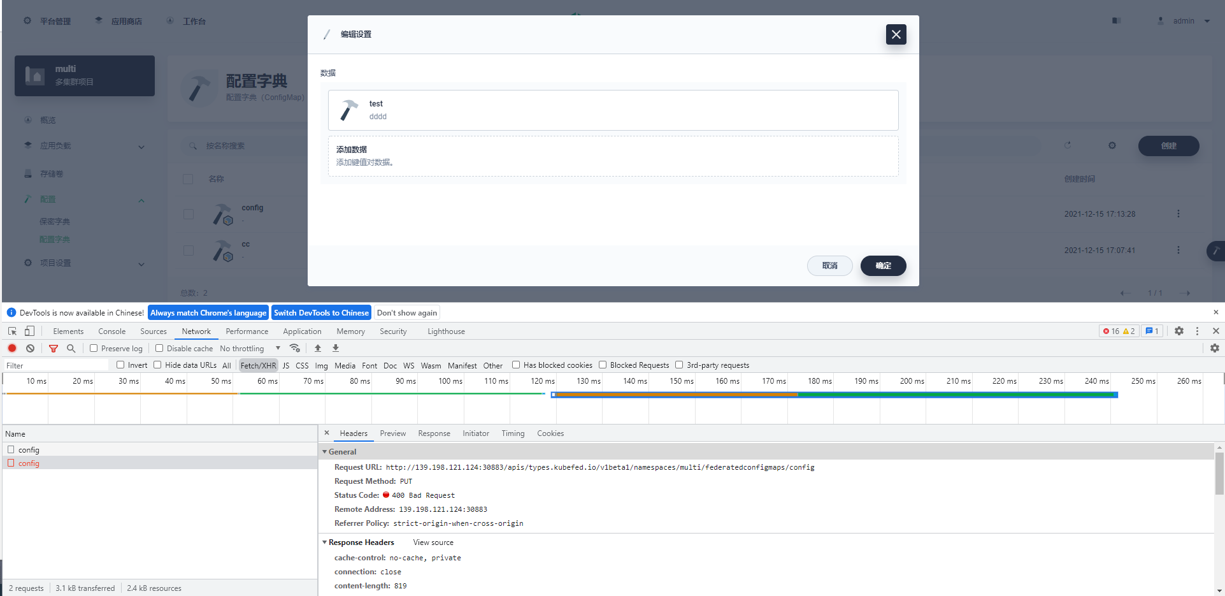
Task: Open three-dot menu for config row
Action: 1178,214
